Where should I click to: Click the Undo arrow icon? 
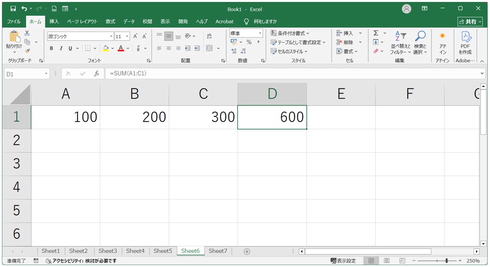[24, 9]
